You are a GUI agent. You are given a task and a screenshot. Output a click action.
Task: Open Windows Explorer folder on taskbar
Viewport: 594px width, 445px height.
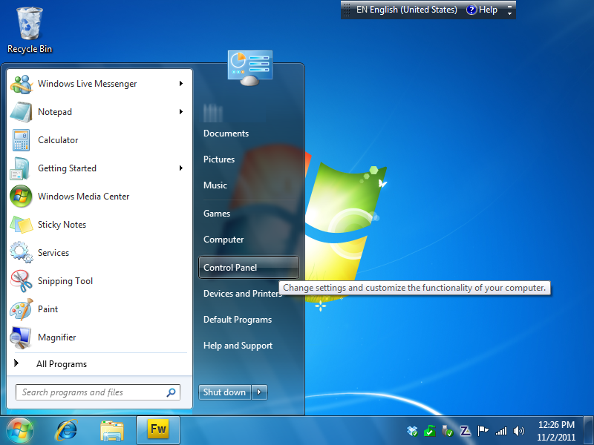pos(112,431)
